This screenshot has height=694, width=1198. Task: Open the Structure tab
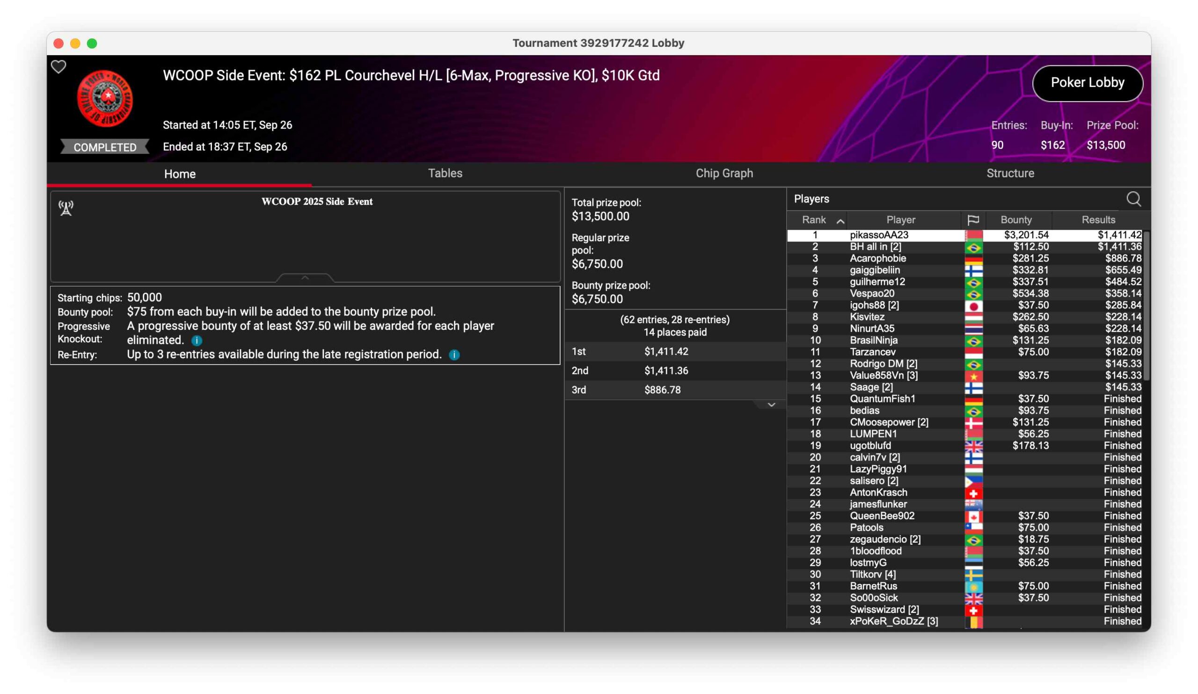(x=1010, y=174)
